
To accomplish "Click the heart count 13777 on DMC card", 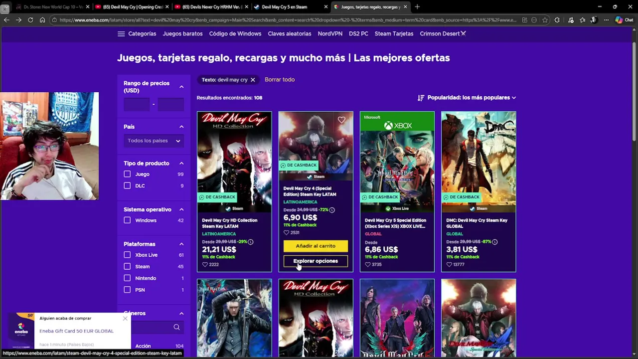I will 455,264.
